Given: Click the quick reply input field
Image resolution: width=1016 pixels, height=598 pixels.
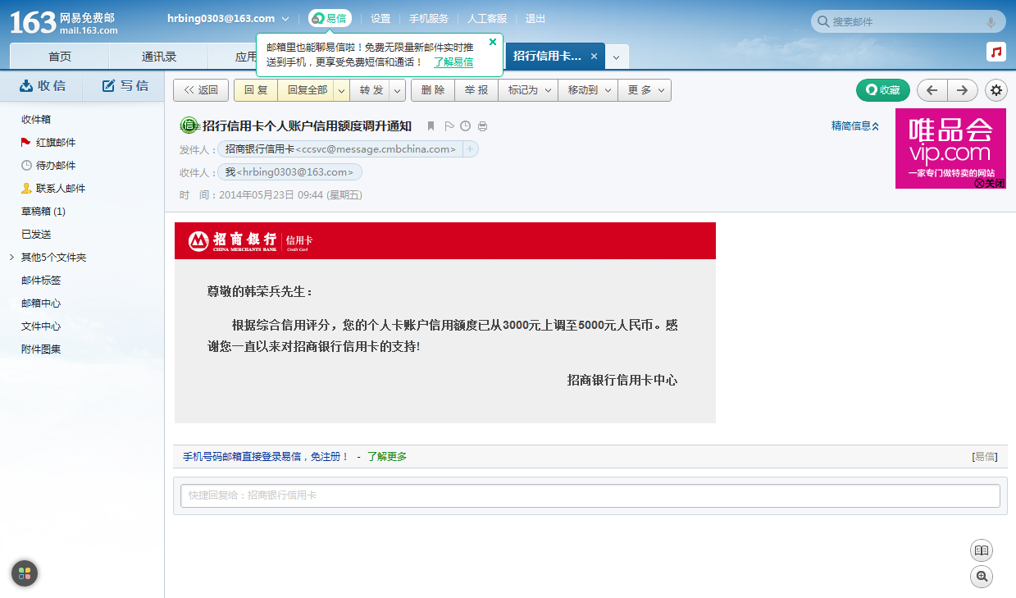Looking at the screenshot, I should tap(590, 495).
